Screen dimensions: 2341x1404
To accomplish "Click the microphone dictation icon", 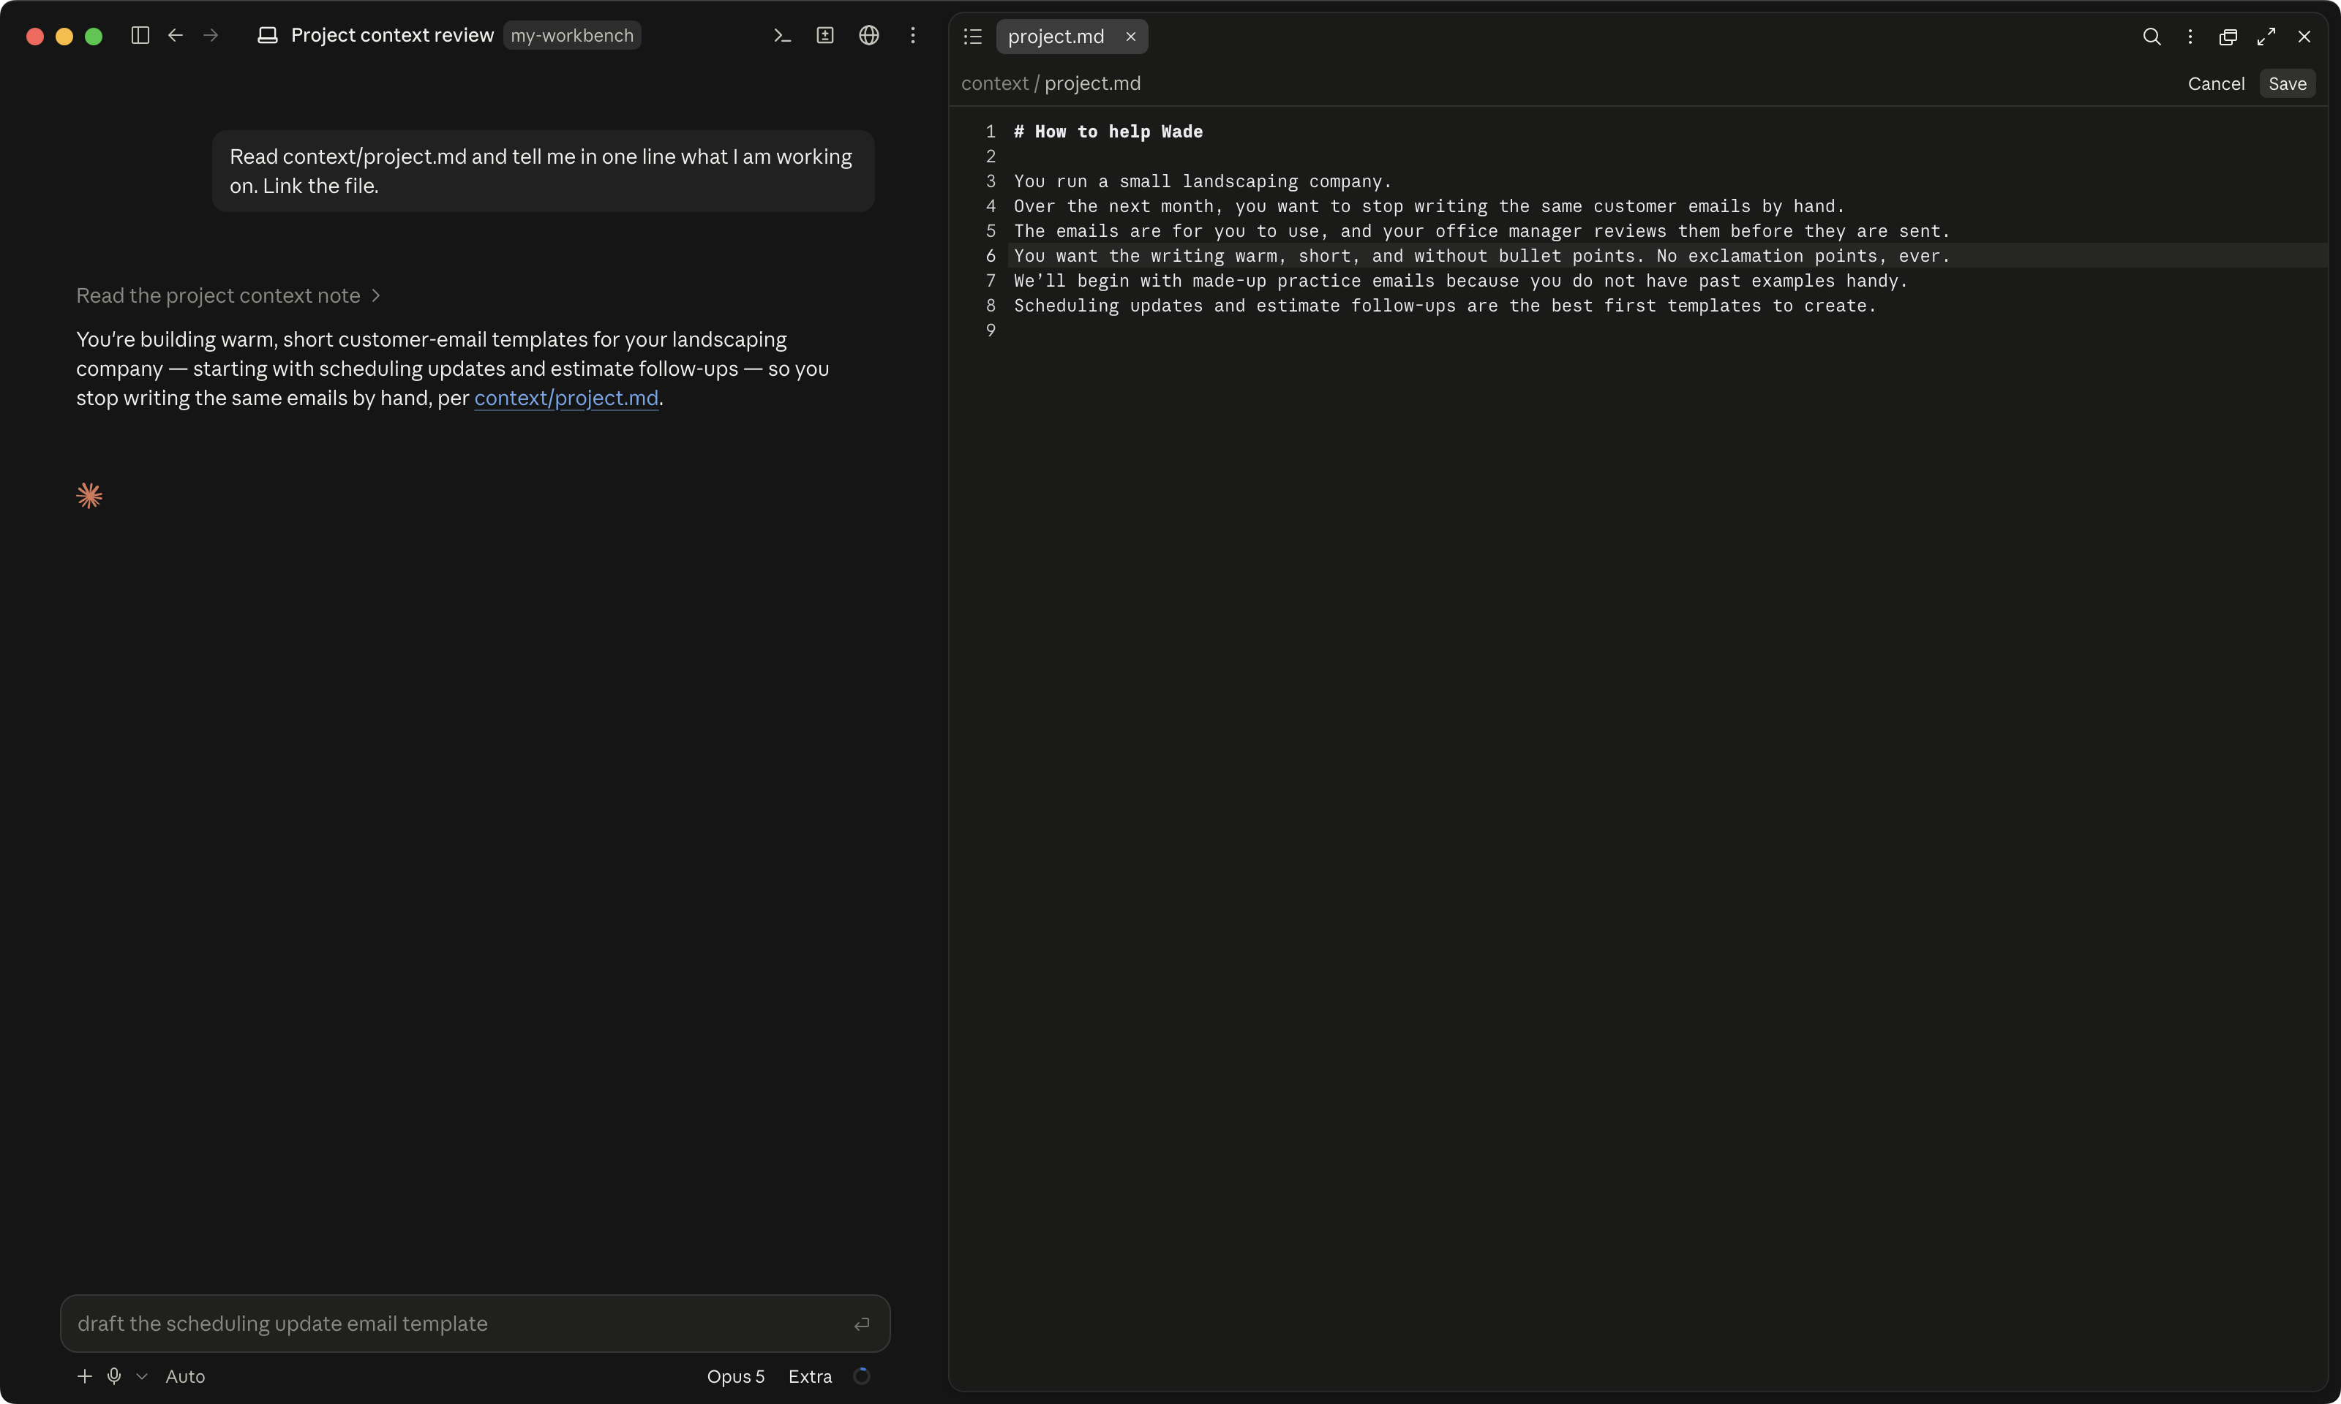I will pyautogui.click(x=113, y=1376).
